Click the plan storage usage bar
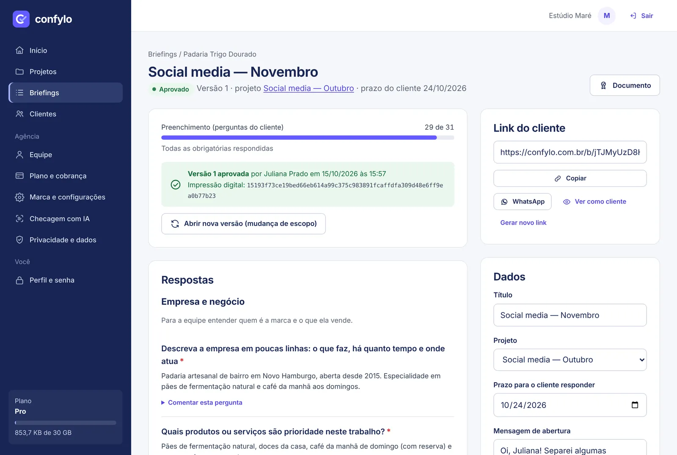The width and height of the screenshot is (677, 455). click(x=66, y=423)
